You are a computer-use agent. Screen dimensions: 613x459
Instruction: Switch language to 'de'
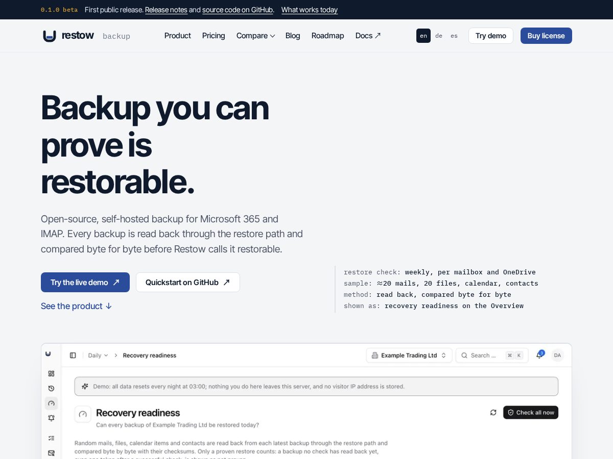[439, 36]
